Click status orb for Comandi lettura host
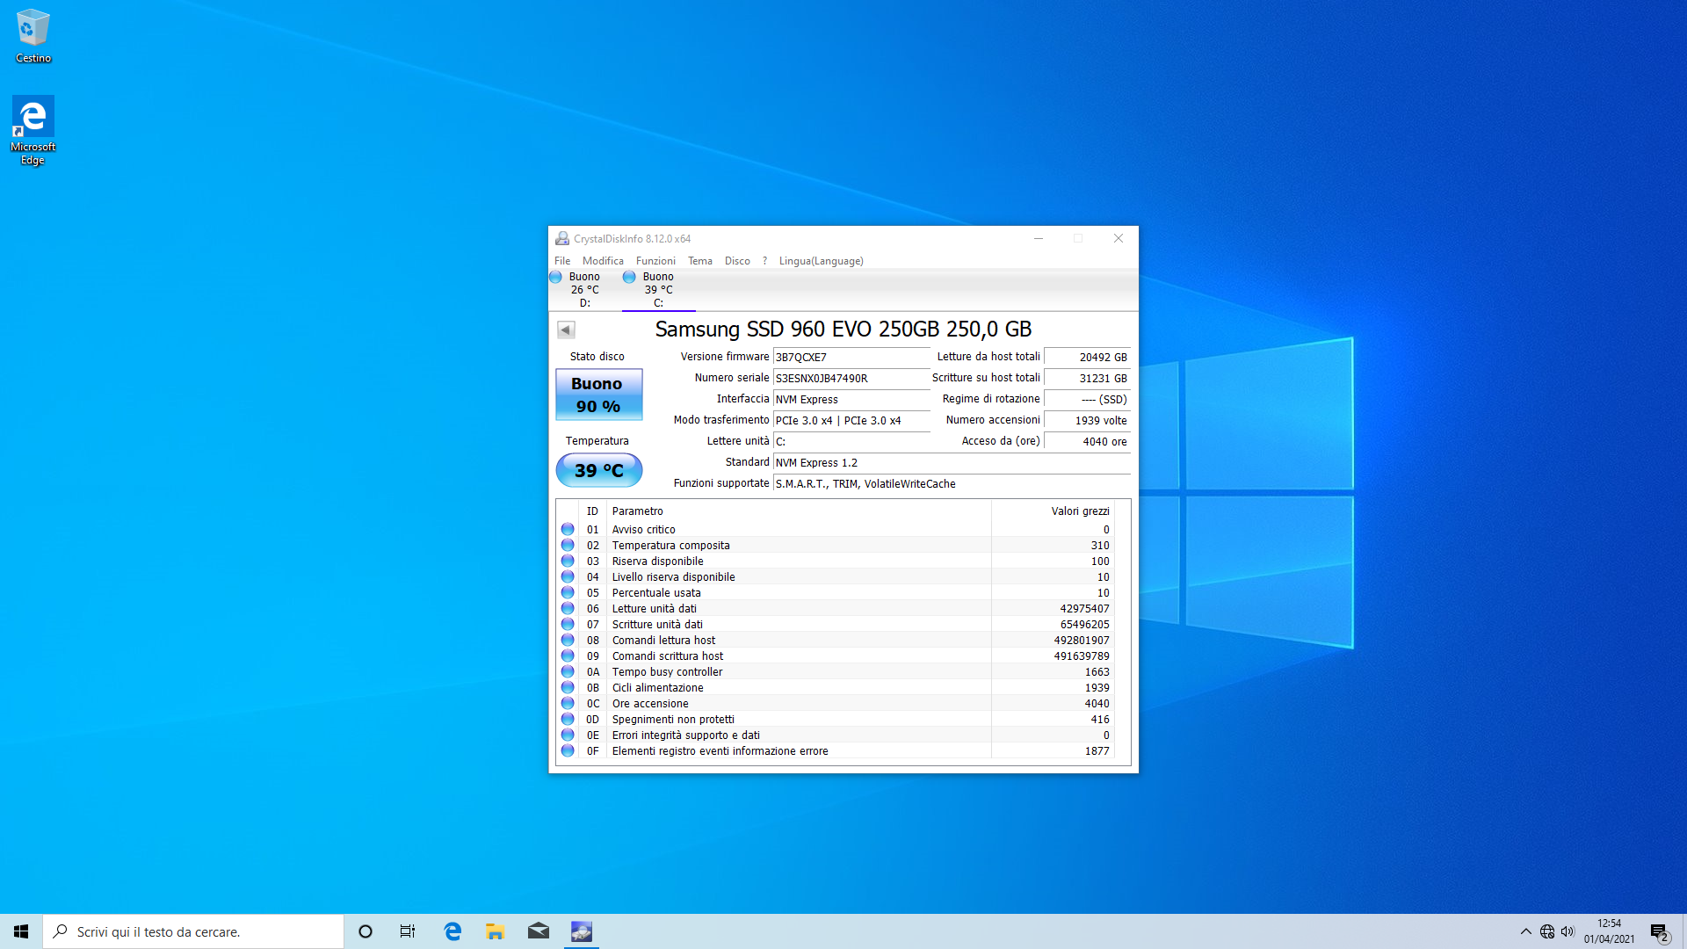Screen dimensions: 1687x949 point(568,641)
